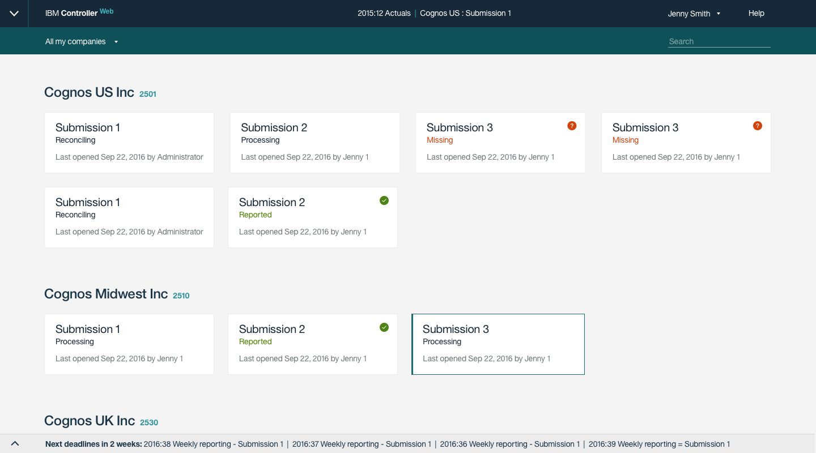This screenshot has width=816, height=453.
Task: Open the 2016:38 Weekly reporting deadline
Action: 214,444
